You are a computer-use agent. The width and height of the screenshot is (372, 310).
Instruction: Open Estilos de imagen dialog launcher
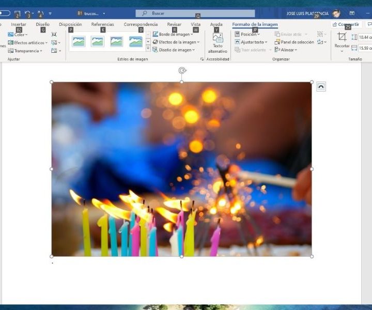(x=202, y=59)
